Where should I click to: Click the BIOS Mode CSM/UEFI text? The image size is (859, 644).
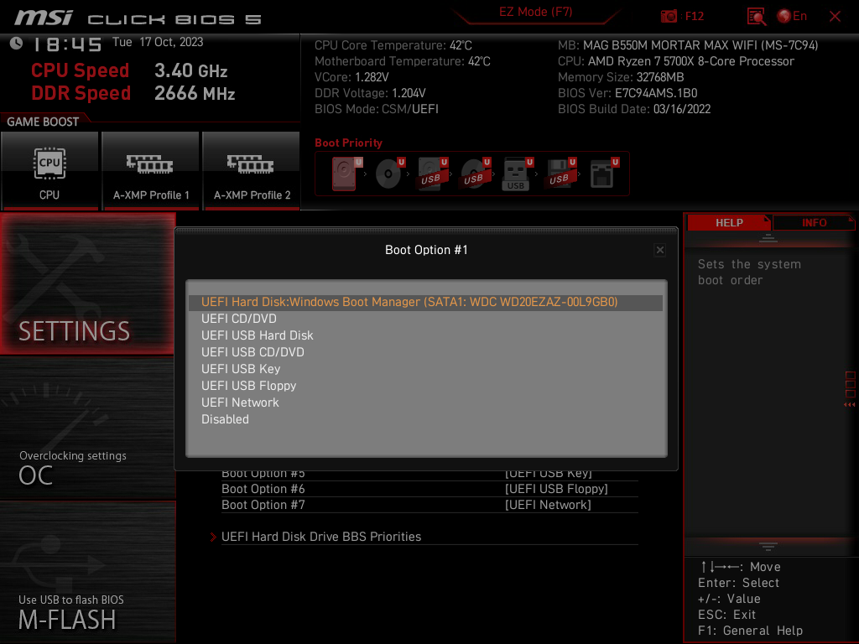tap(377, 109)
